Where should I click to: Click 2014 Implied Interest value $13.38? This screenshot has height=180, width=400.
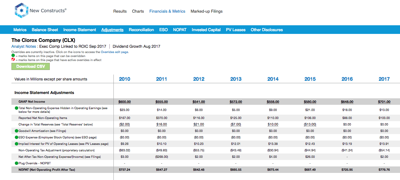tap(273, 144)
